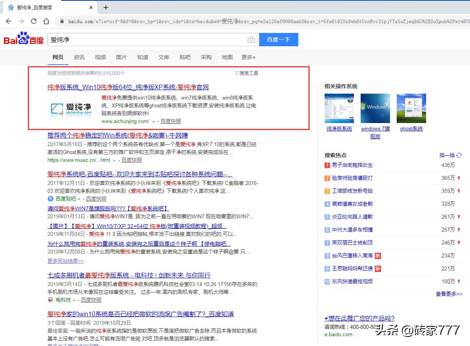Click the page reload icon

click(x=33, y=22)
